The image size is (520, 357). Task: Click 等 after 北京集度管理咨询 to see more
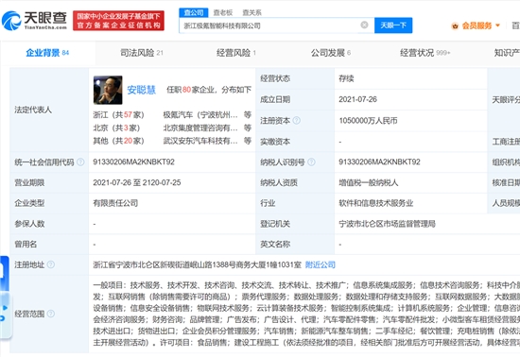click(x=248, y=127)
